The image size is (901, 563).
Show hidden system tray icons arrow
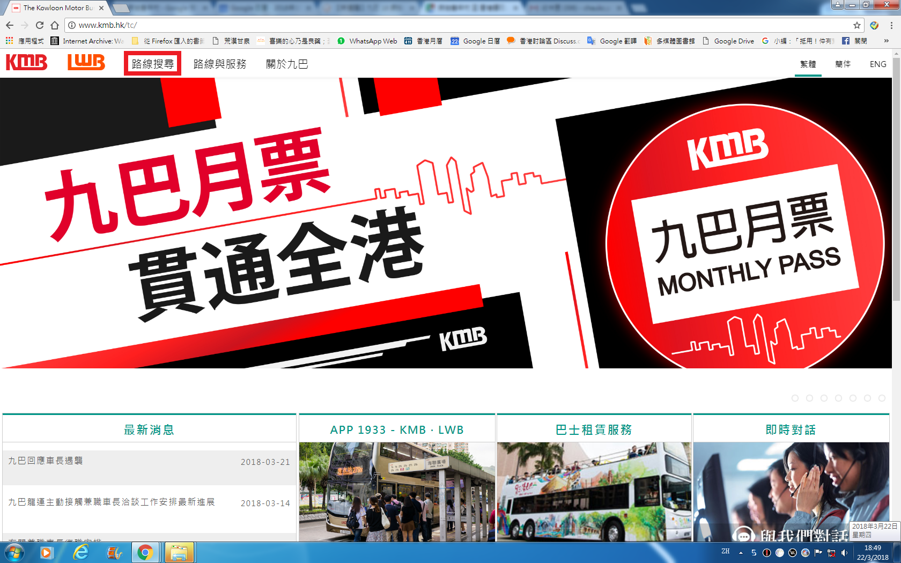point(741,552)
